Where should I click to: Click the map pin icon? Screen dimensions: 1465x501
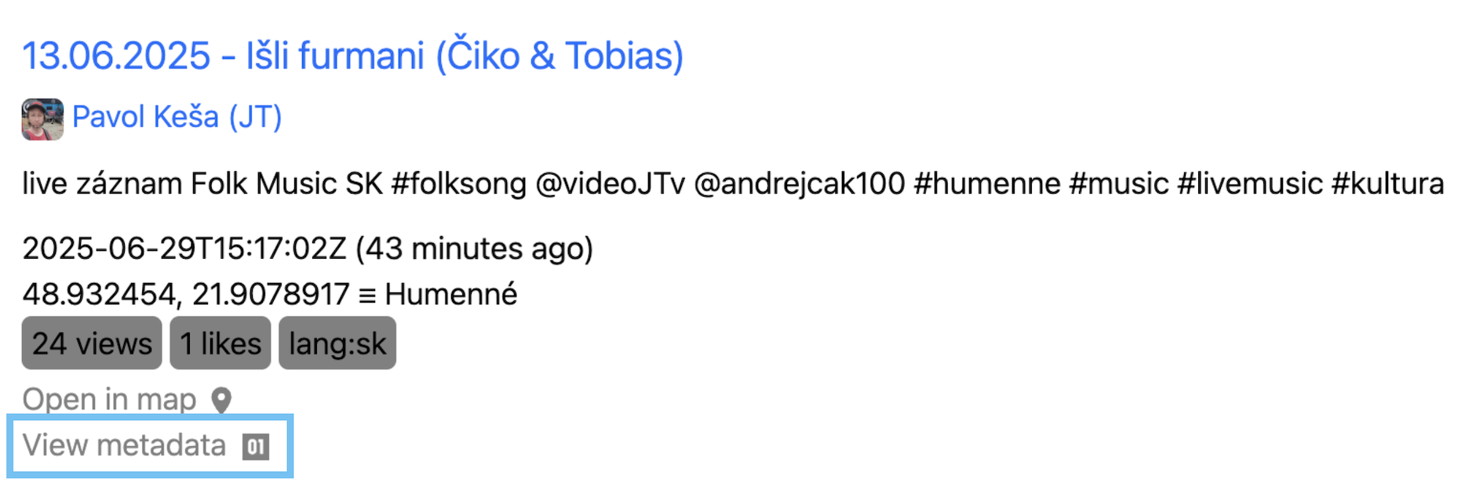click(x=222, y=401)
